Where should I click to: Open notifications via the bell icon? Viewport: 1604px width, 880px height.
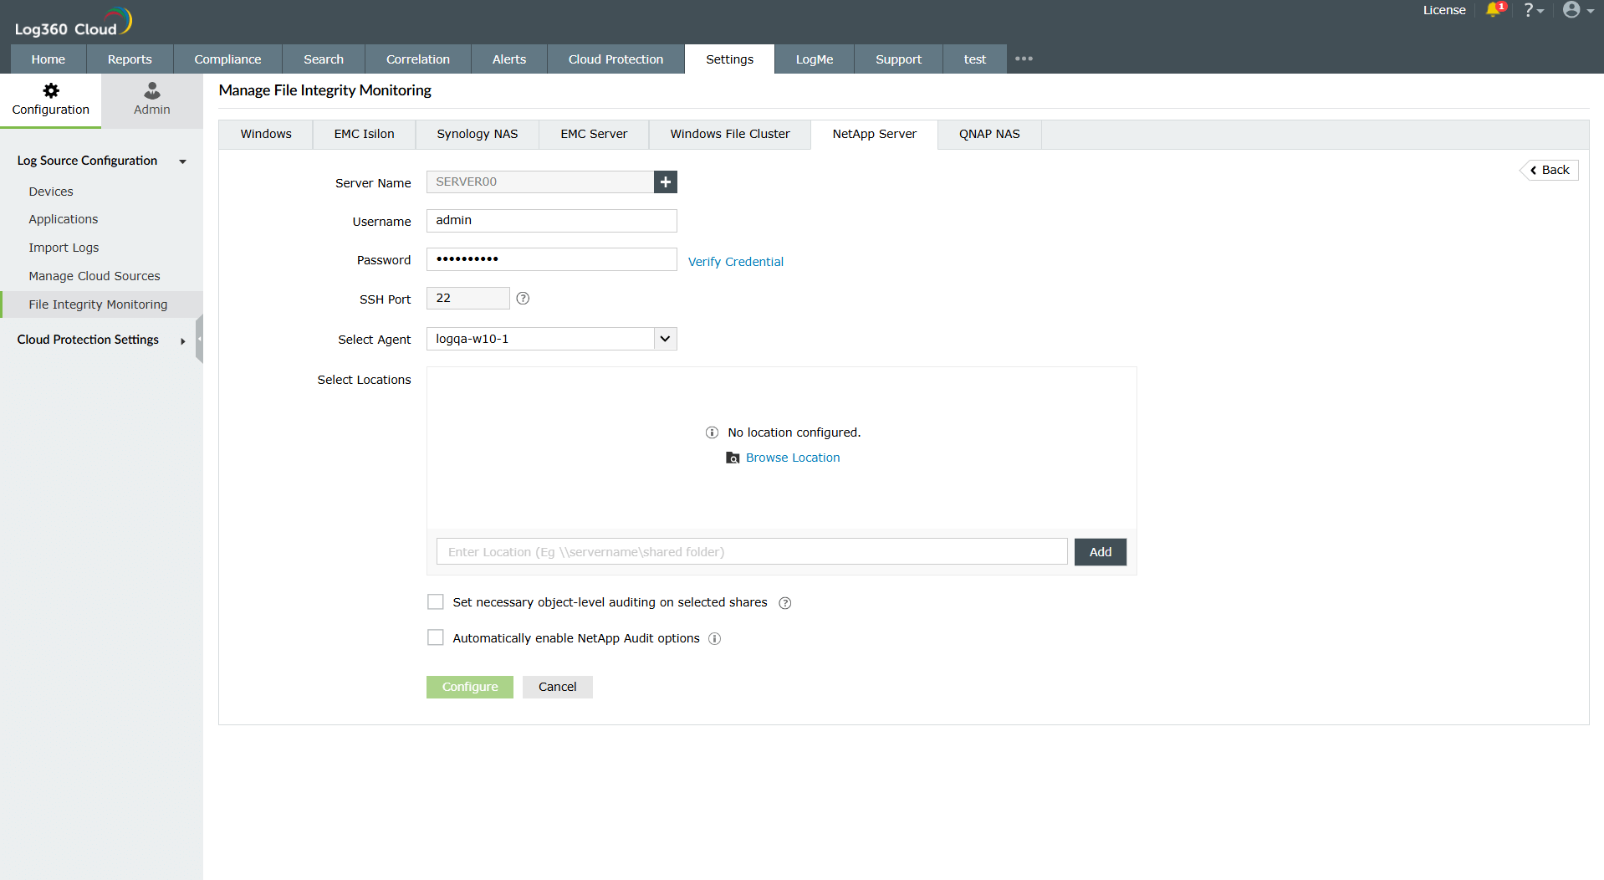tap(1495, 10)
